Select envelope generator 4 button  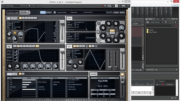[x=28, y=46]
